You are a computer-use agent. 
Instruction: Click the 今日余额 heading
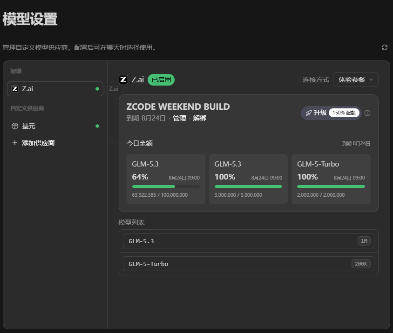(140, 143)
